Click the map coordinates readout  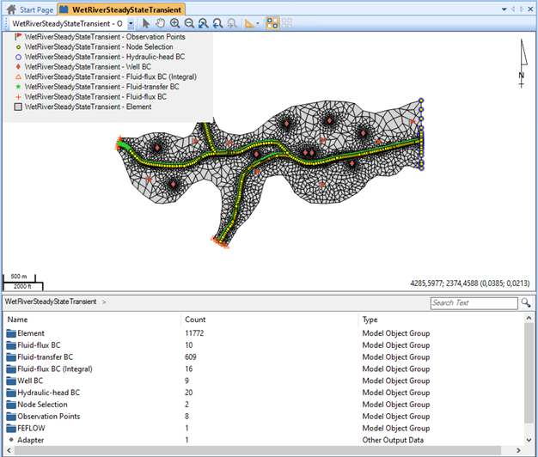click(470, 283)
